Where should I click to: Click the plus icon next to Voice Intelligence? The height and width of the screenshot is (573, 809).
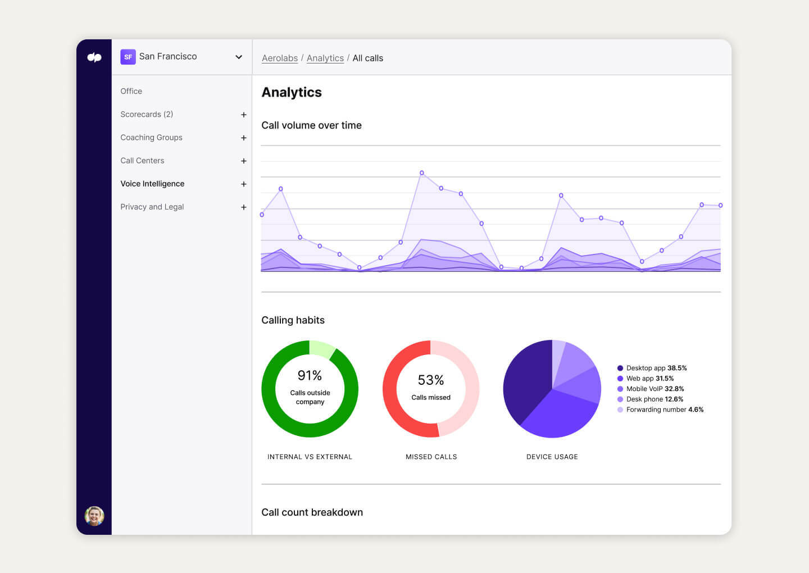click(x=244, y=184)
